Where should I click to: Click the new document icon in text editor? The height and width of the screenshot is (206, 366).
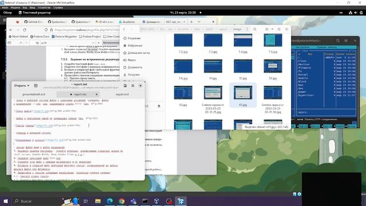point(35,86)
